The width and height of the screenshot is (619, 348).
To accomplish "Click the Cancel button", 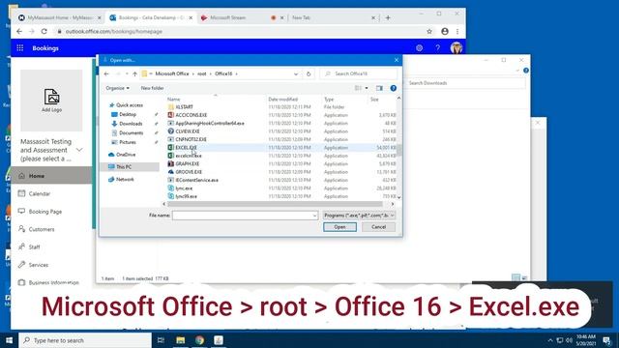I will coord(378,227).
